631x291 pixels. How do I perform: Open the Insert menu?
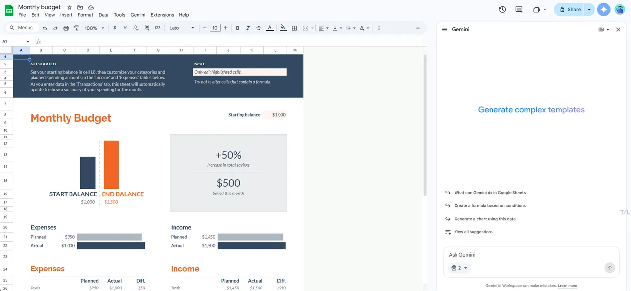click(66, 15)
